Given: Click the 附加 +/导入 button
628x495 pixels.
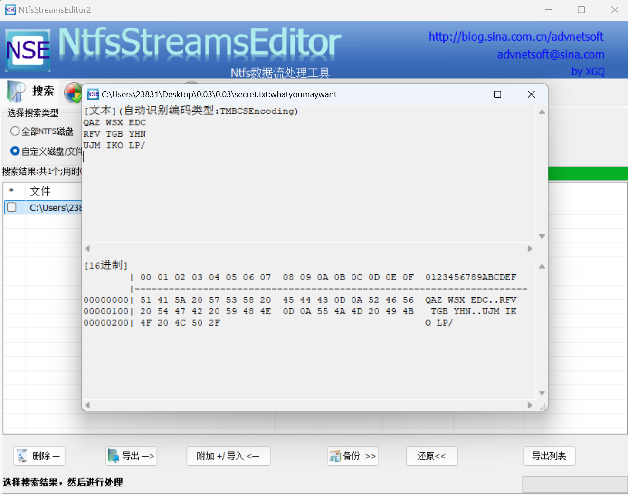Looking at the screenshot, I should pos(228,456).
